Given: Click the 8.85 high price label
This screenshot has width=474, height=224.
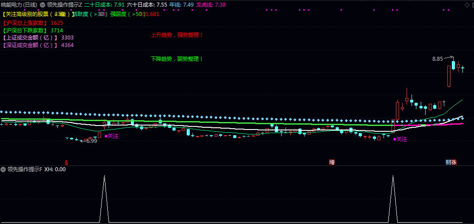Looking at the screenshot, I should 438,59.
